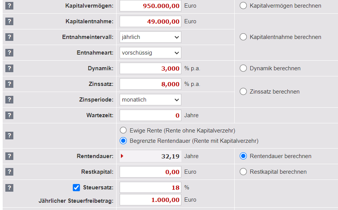The height and width of the screenshot is (210, 338).
Task: Focus the Zinssatz field showing 8,000
Action: pos(150,84)
